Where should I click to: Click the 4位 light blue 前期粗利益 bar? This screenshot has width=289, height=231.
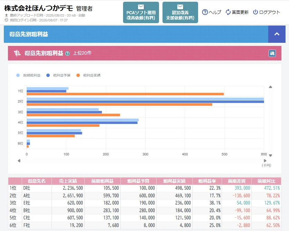(83, 120)
